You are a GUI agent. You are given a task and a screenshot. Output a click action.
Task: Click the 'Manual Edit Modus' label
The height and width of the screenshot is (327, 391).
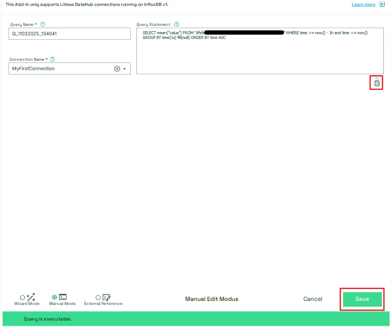212,299
